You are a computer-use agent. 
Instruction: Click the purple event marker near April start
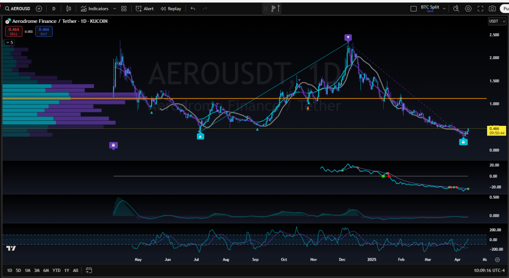(x=113, y=146)
